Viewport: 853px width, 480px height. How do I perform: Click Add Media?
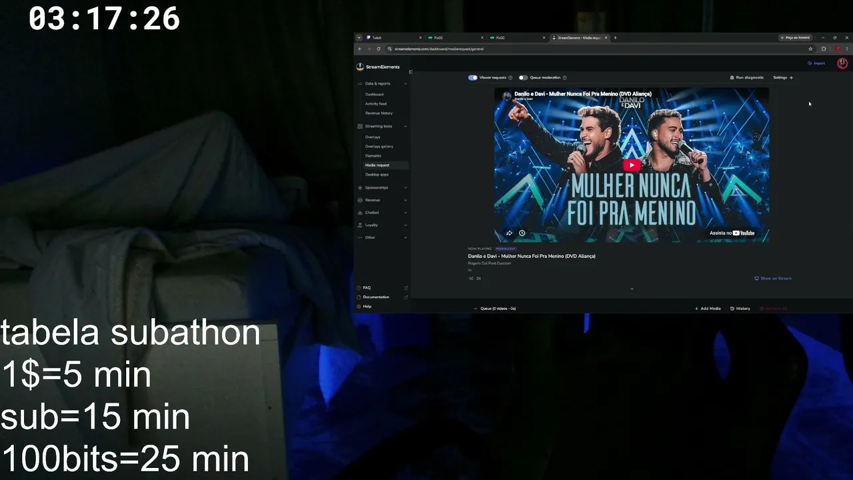click(708, 309)
